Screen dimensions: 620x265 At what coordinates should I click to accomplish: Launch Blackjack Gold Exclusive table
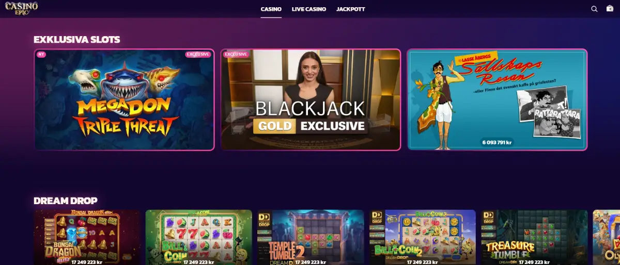[x=311, y=100]
